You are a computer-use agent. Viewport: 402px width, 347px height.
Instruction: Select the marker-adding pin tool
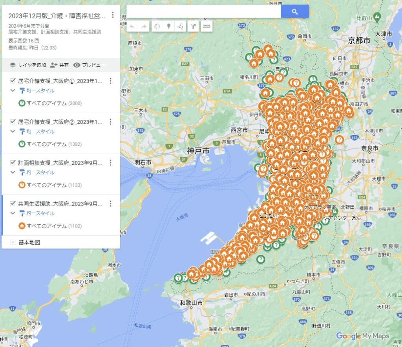(x=168, y=26)
